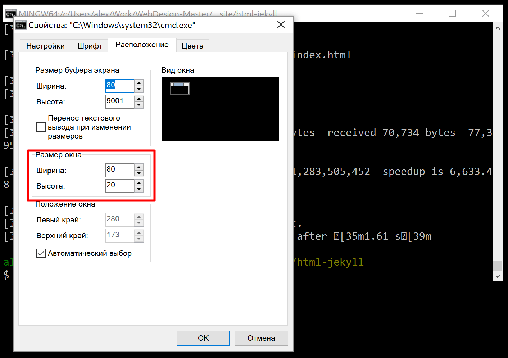Switch to the Настройки tab
Image resolution: width=508 pixels, height=358 pixels.
tap(45, 46)
